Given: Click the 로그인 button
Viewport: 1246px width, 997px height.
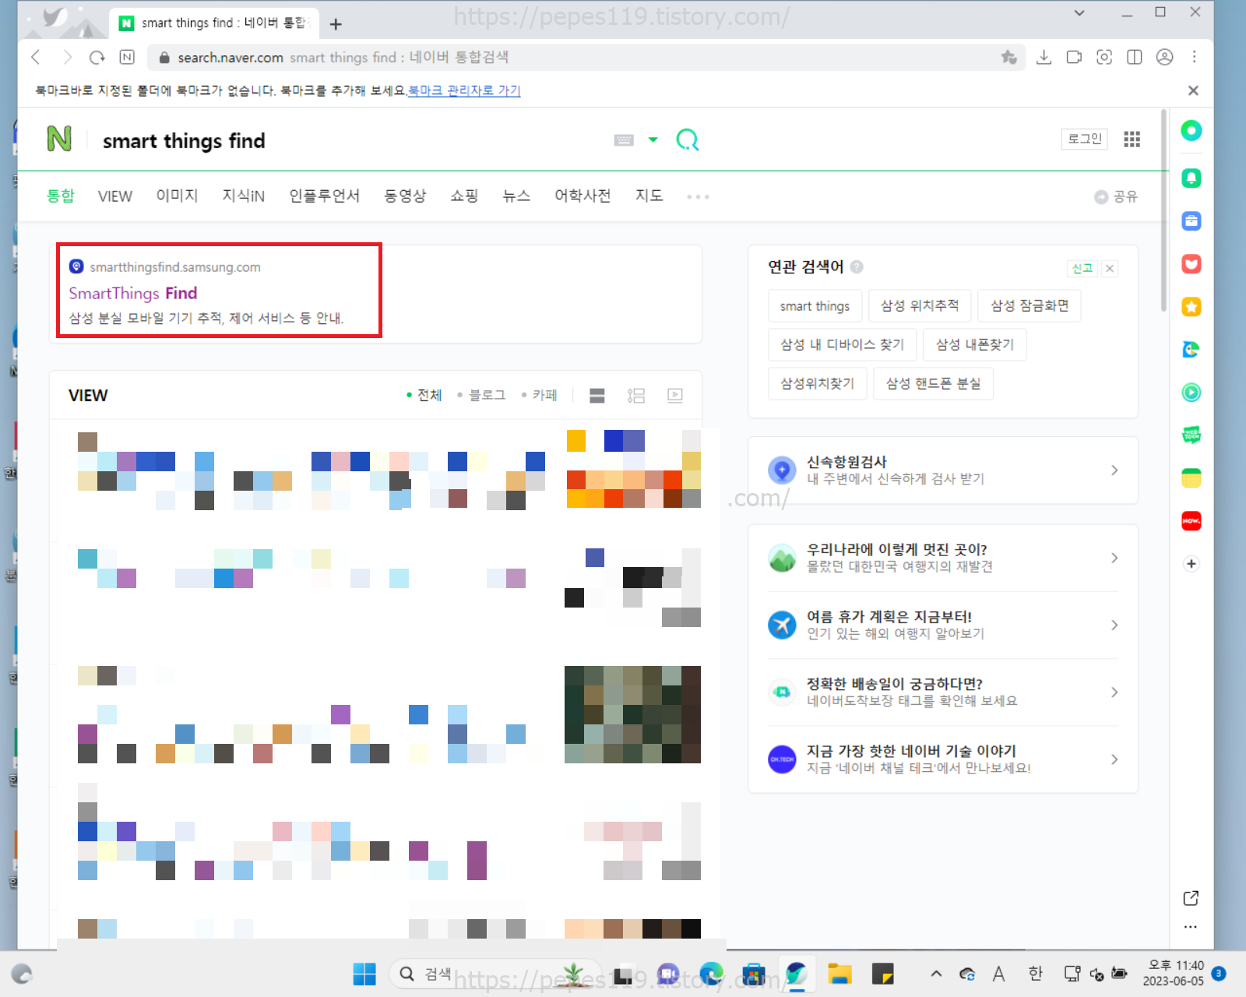Looking at the screenshot, I should click(x=1084, y=139).
